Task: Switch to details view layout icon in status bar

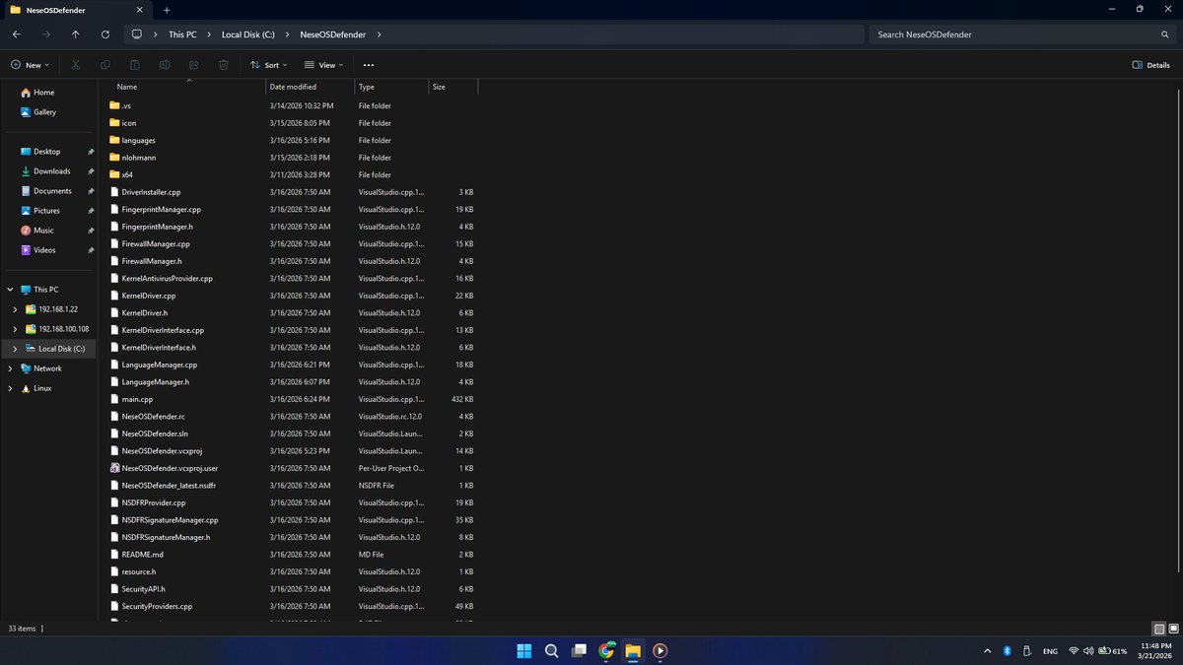Action: (1158, 629)
